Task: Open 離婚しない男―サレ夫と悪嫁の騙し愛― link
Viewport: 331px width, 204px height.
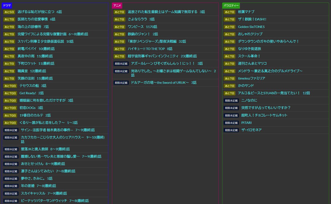Action: [x=61, y=156]
